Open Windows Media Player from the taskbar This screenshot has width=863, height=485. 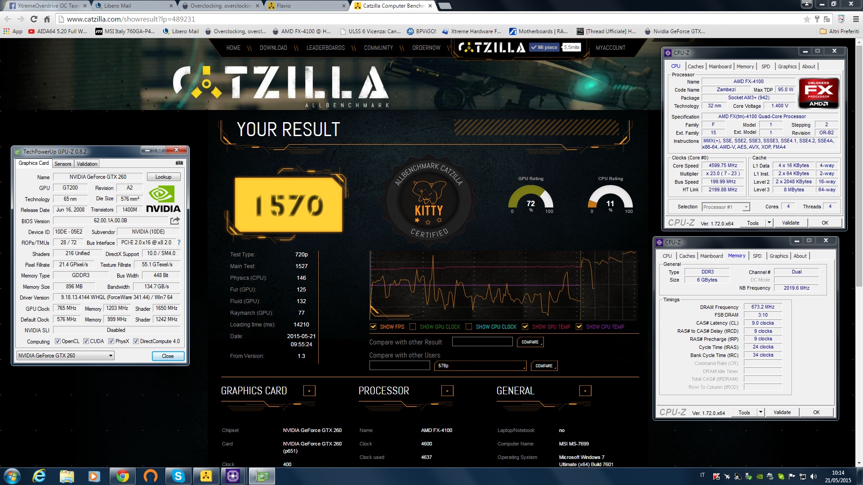[94, 476]
